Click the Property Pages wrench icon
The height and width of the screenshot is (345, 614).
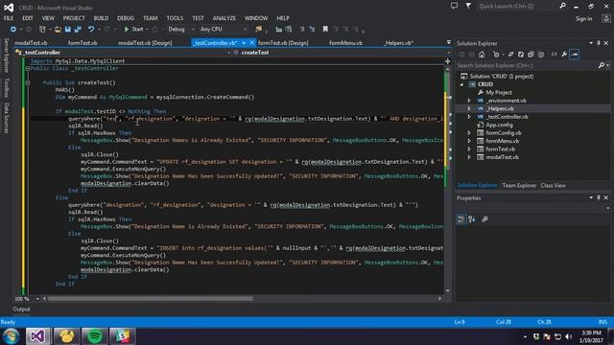(484, 219)
